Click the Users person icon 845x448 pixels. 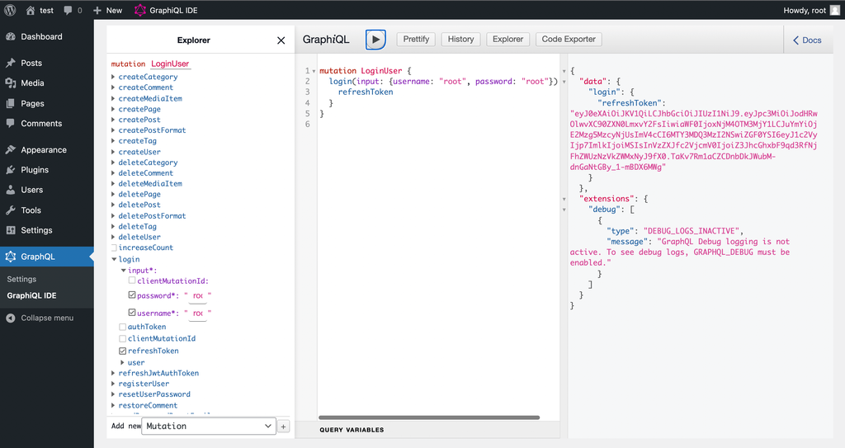10,190
